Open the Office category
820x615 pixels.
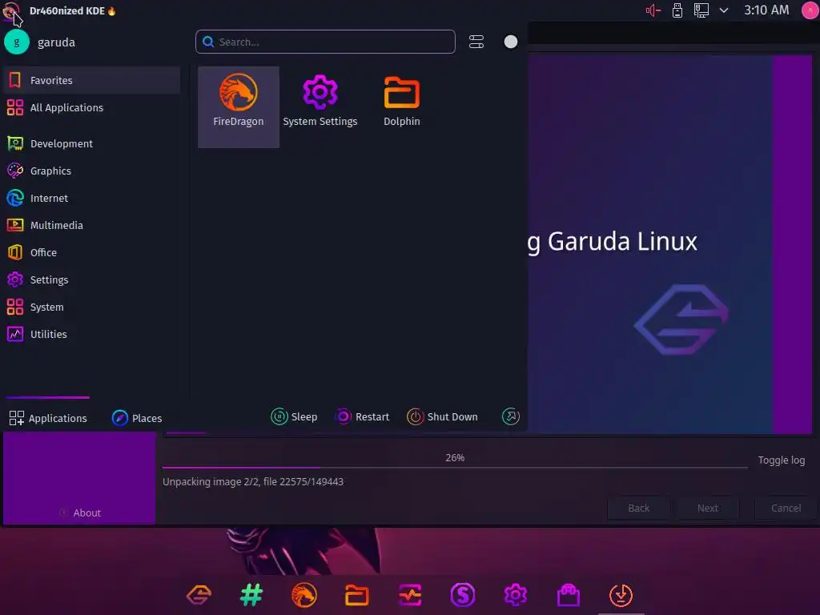click(x=92, y=252)
